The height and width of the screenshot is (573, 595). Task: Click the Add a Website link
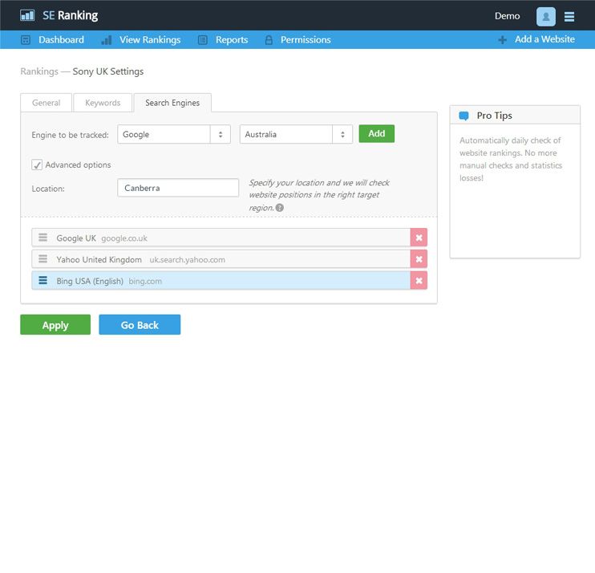[544, 39]
